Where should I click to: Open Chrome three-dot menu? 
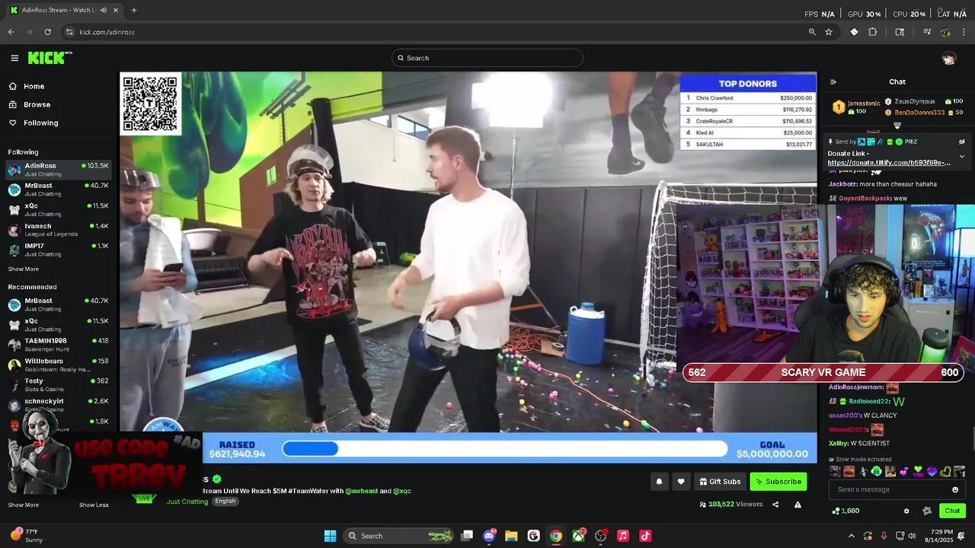click(x=964, y=32)
